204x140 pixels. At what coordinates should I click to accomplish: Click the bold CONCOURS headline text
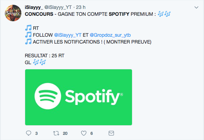pos(39,14)
